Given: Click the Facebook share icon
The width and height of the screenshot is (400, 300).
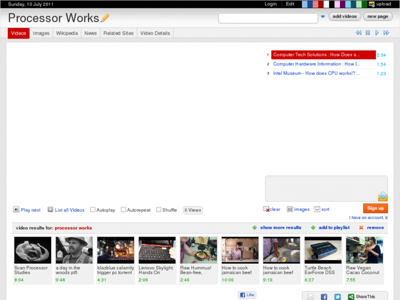Looking at the screenshot, I should click(324, 297).
